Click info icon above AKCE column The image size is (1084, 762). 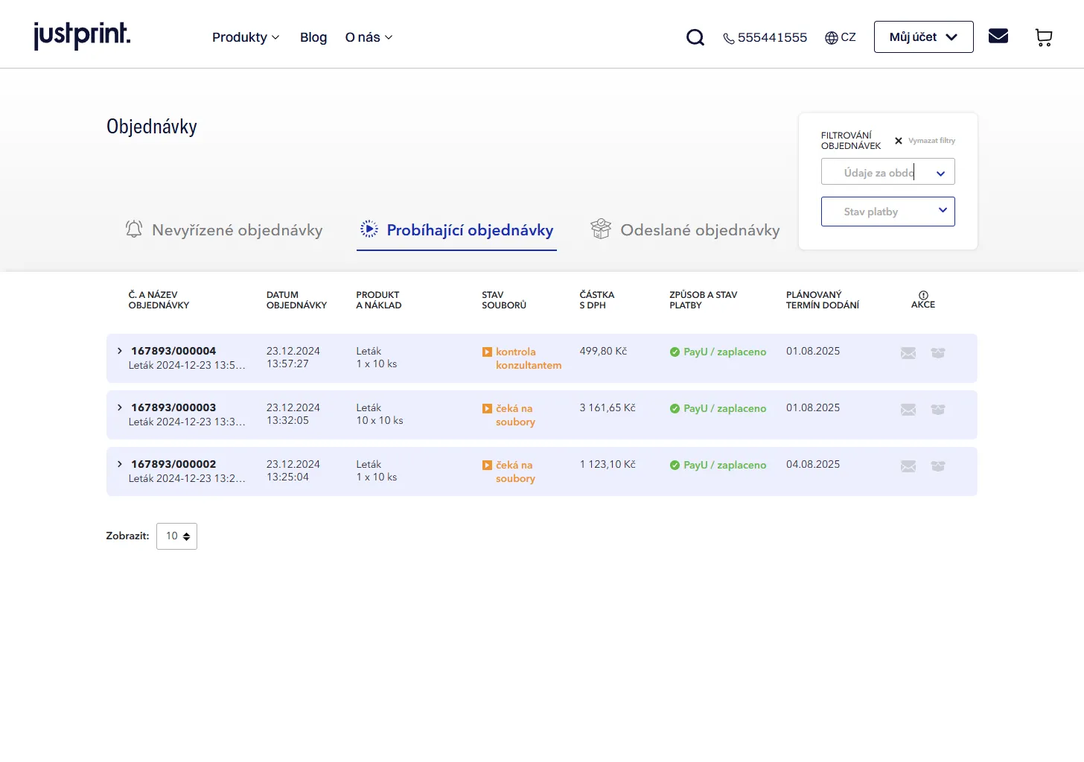(923, 295)
